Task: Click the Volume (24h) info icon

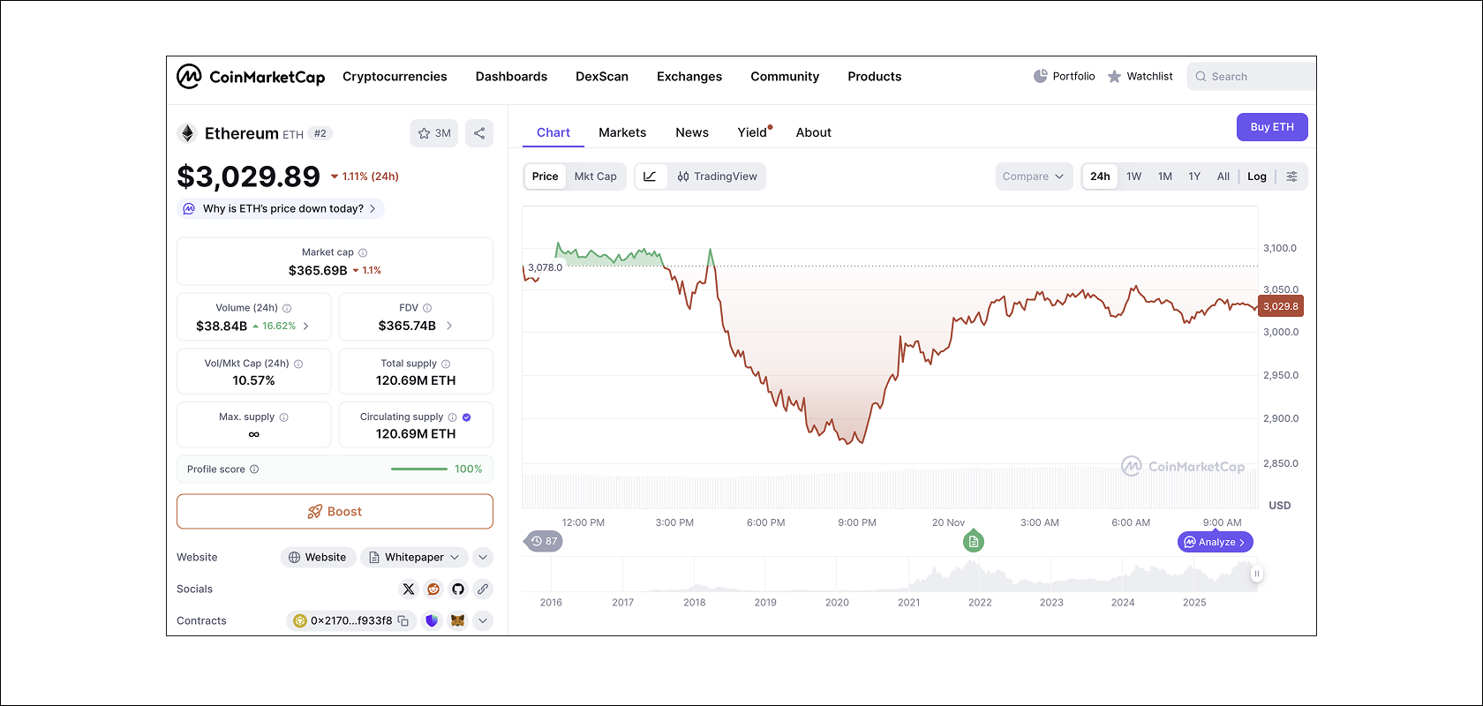Action: 287,308
